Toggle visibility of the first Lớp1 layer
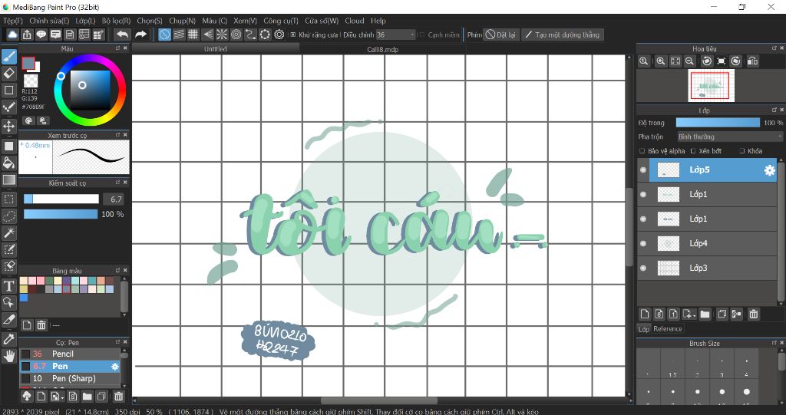This screenshot has height=415, width=786. click(643, 195)
